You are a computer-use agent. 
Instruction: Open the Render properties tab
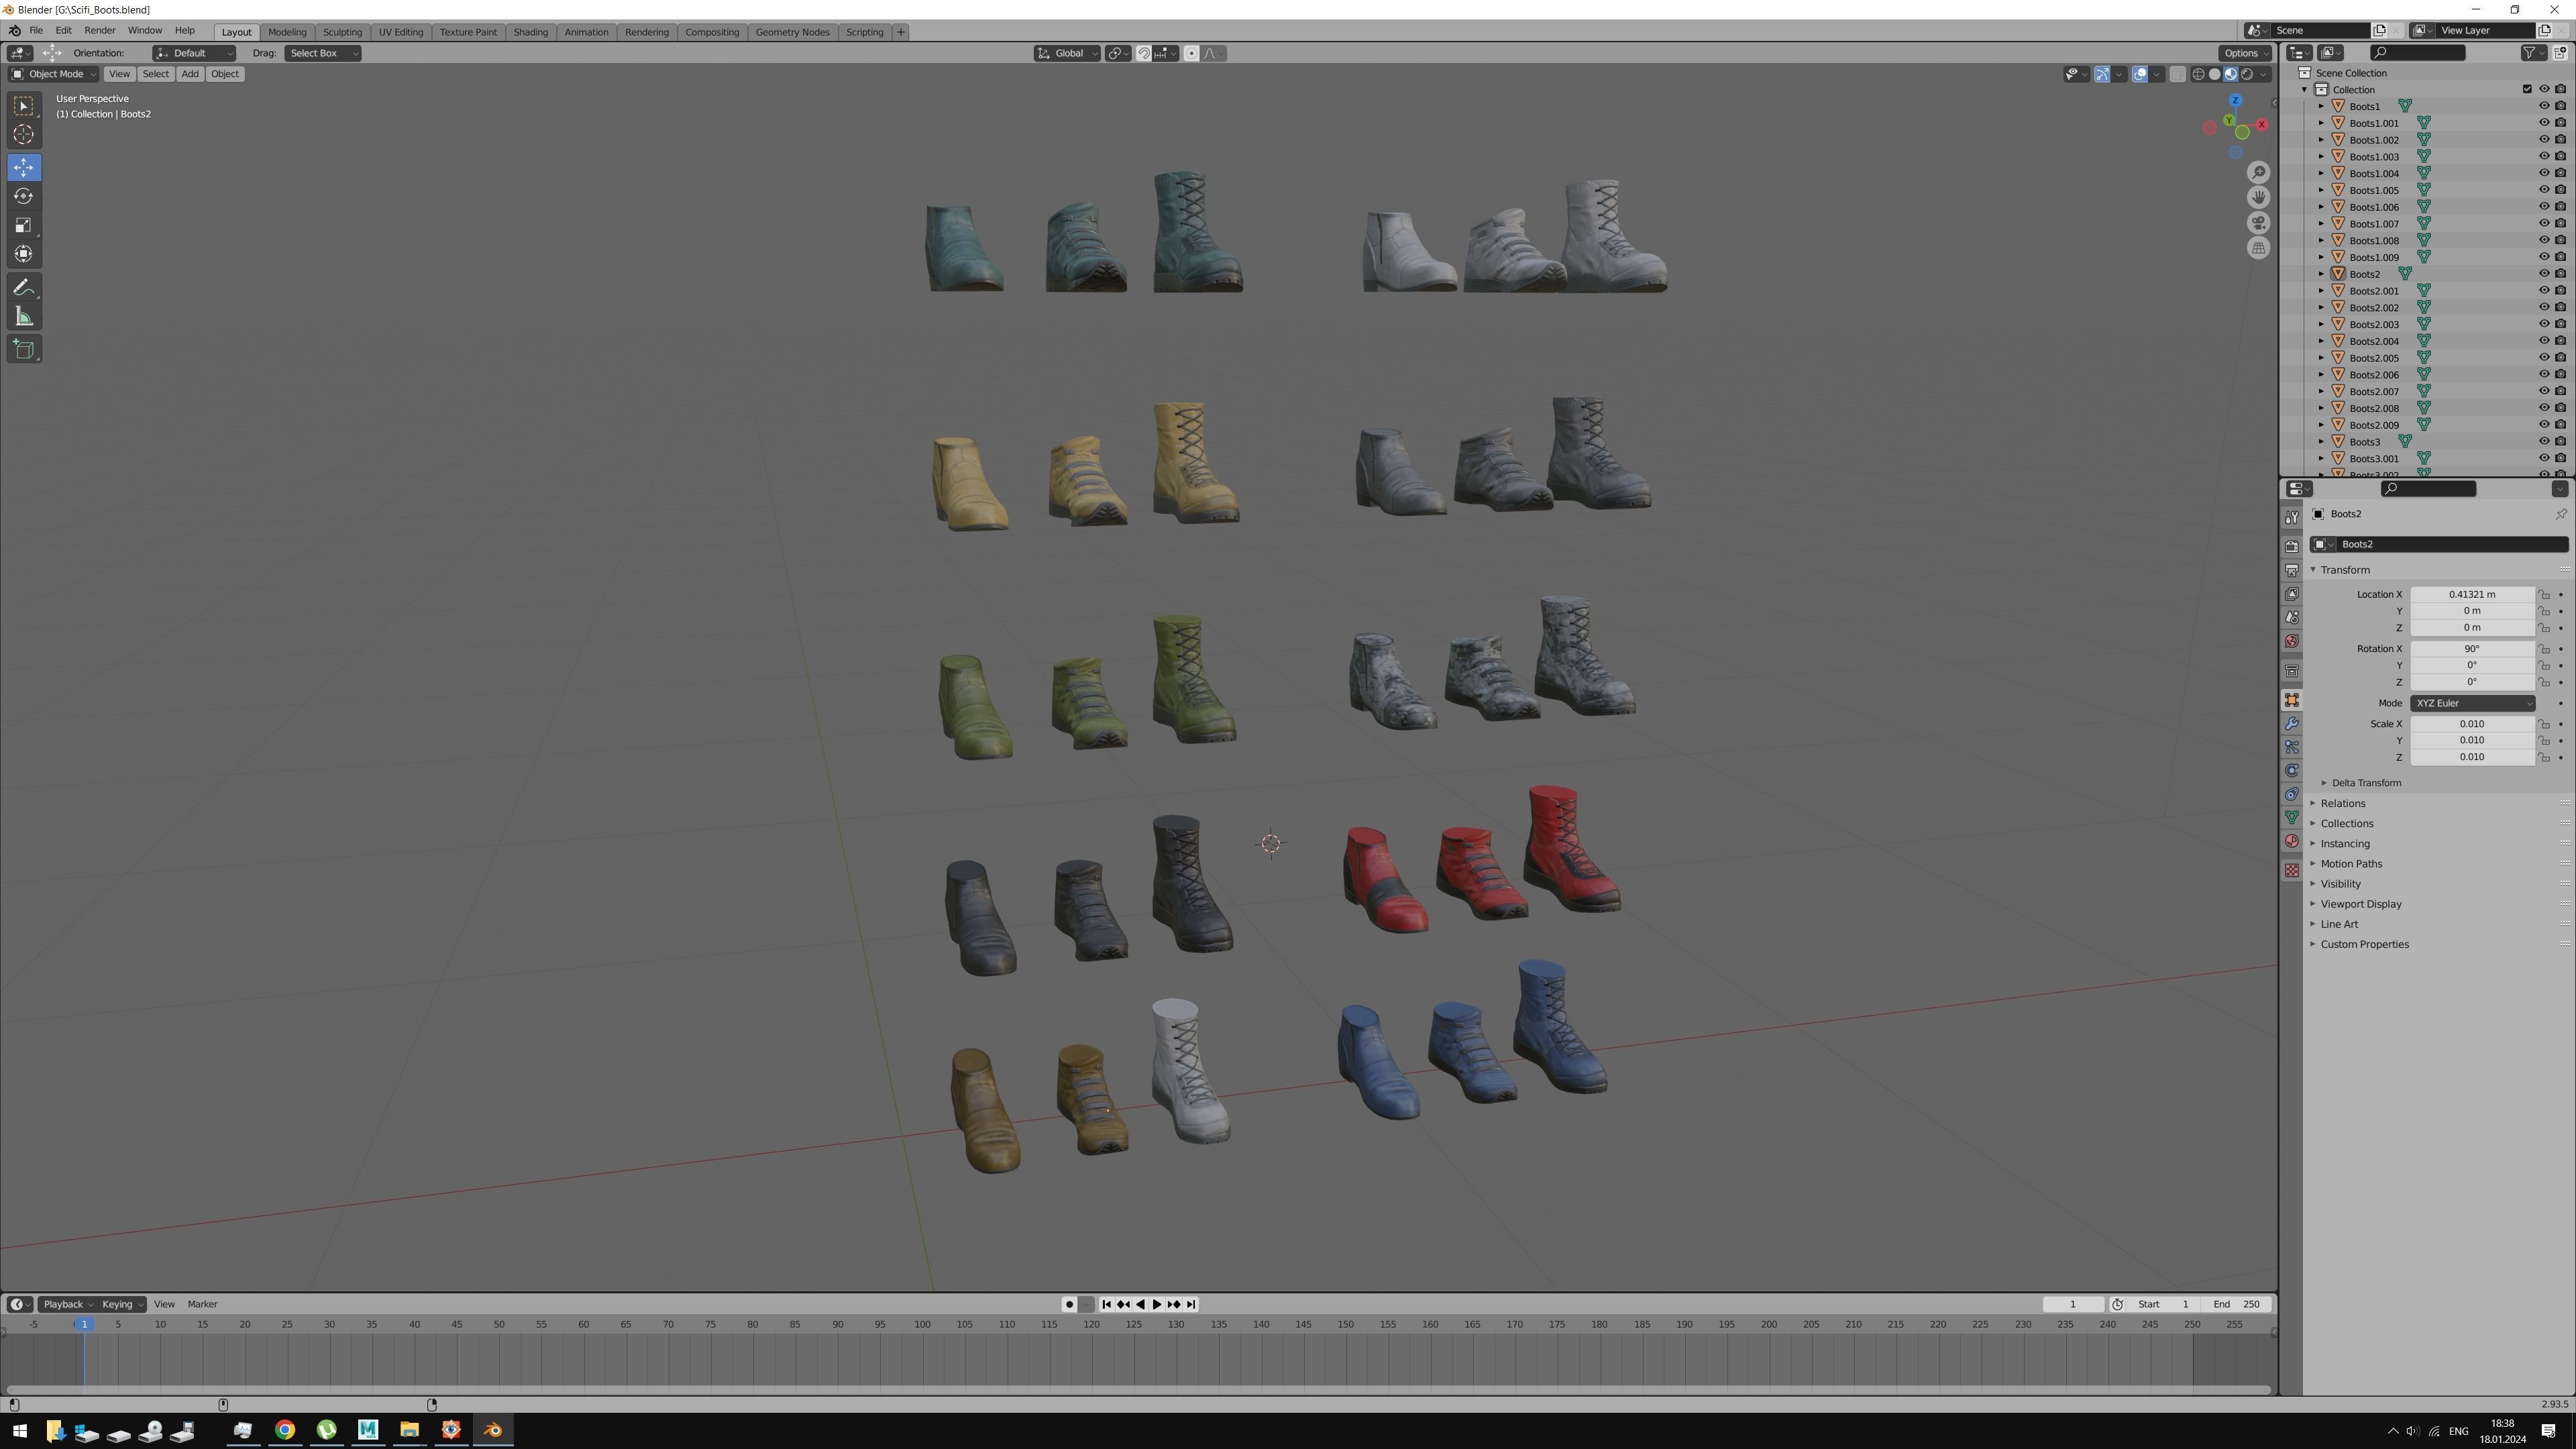(2291, 546)
